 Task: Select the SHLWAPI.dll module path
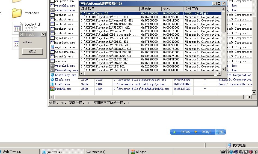coord(106,49)
